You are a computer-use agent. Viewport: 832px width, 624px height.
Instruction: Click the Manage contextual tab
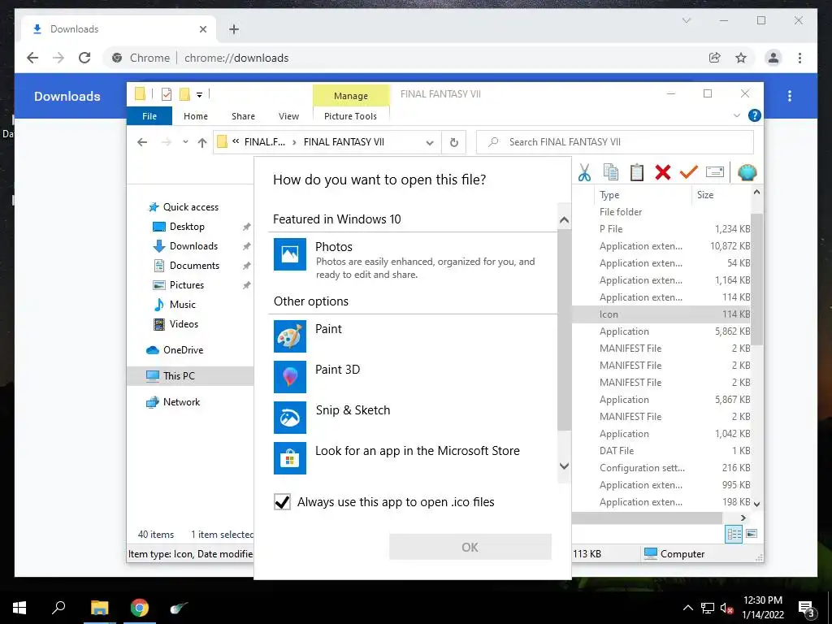pyautogui.click(x=351, y=96)
